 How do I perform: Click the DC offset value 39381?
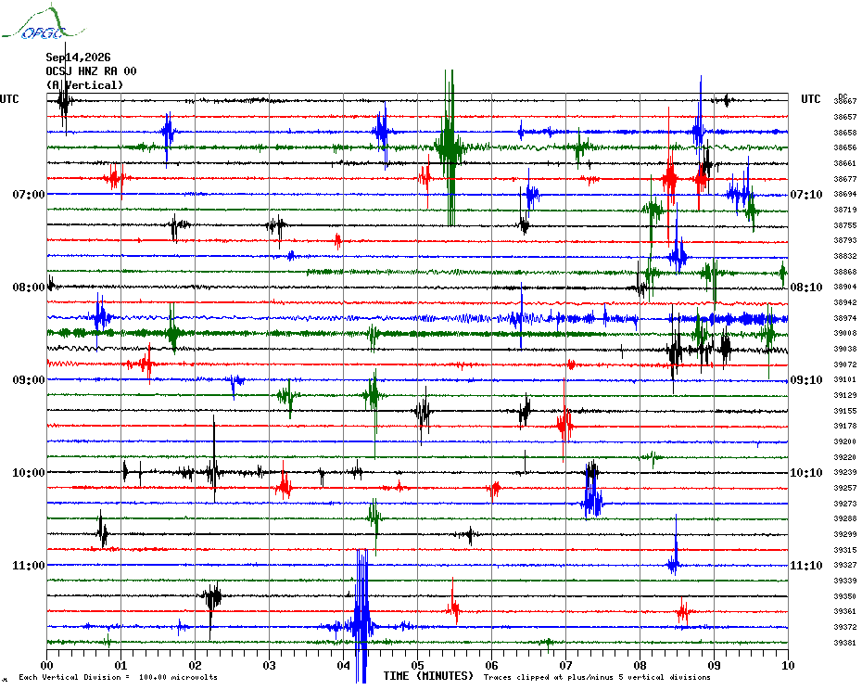tap(845, 643)
